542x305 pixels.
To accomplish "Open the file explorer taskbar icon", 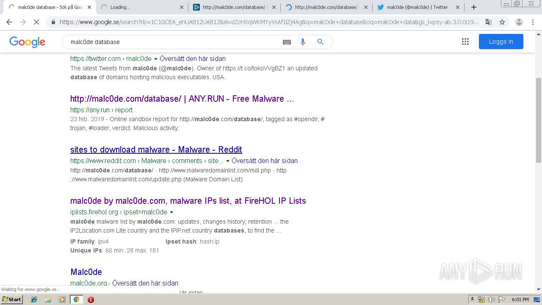I will pos(48,299).
